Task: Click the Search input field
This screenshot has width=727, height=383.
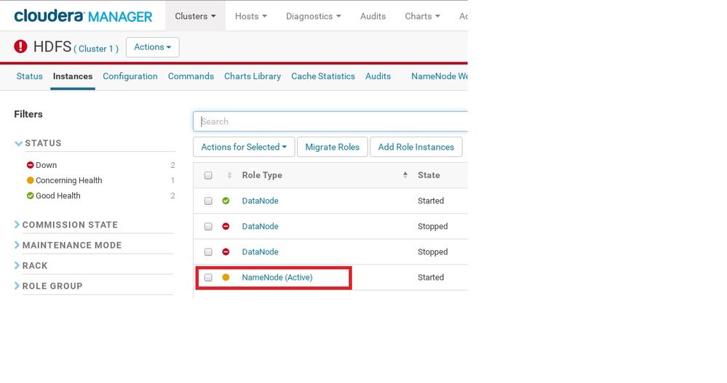Action: tap(332, 121)
